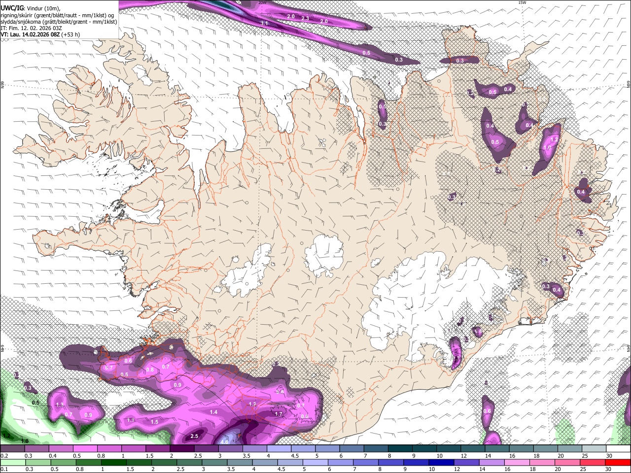Viewport: 631px width, 473px height.
Task: Pick the upper legend swatch between 0.5 and 0.8
Action: click(x=85, y=448)
